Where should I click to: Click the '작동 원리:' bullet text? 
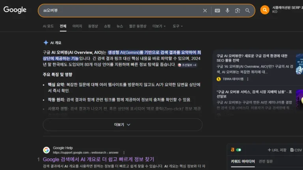pyautogui.click(x=56, y=100)
